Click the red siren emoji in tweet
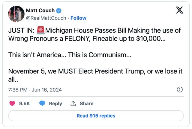Screen dimensions: 192x129 pos(41,30)
